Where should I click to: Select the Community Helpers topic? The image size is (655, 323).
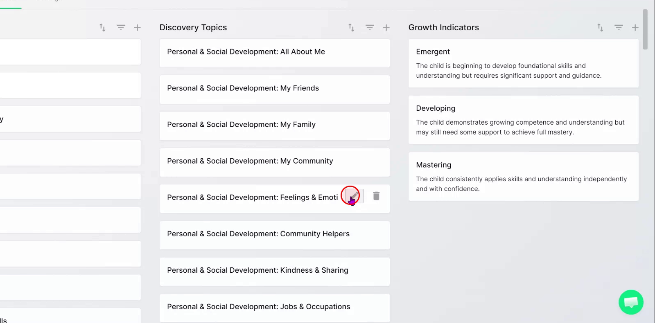tap(274, 235)
